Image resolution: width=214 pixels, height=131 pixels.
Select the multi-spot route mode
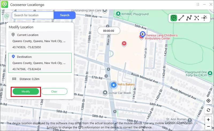[x=189, y=18]
